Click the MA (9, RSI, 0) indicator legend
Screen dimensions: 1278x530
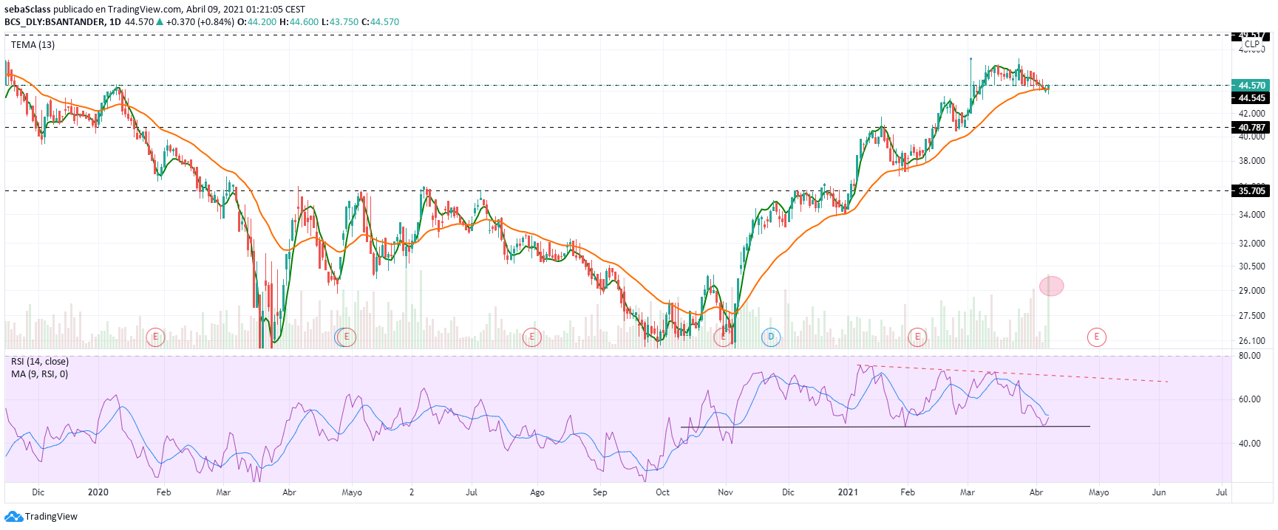[39, 374]
